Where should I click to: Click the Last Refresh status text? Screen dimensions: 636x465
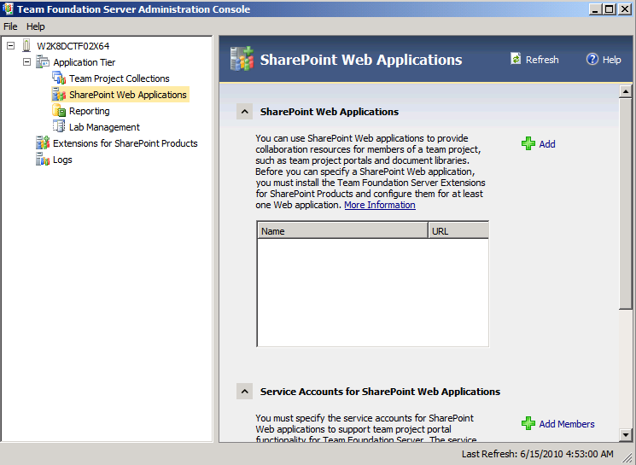click(x=538, y=454)
